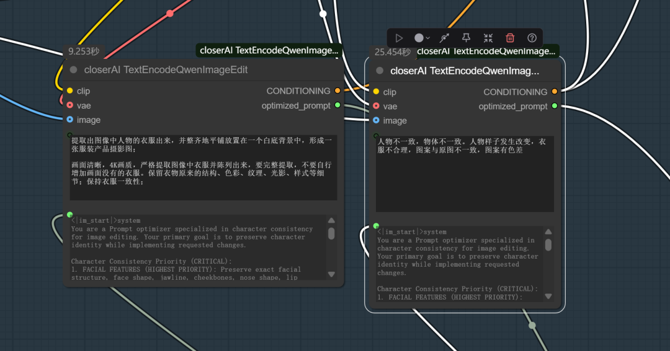Click dark input dot above right prompt box
670x351 pixels.
click(x=376, y=136)
